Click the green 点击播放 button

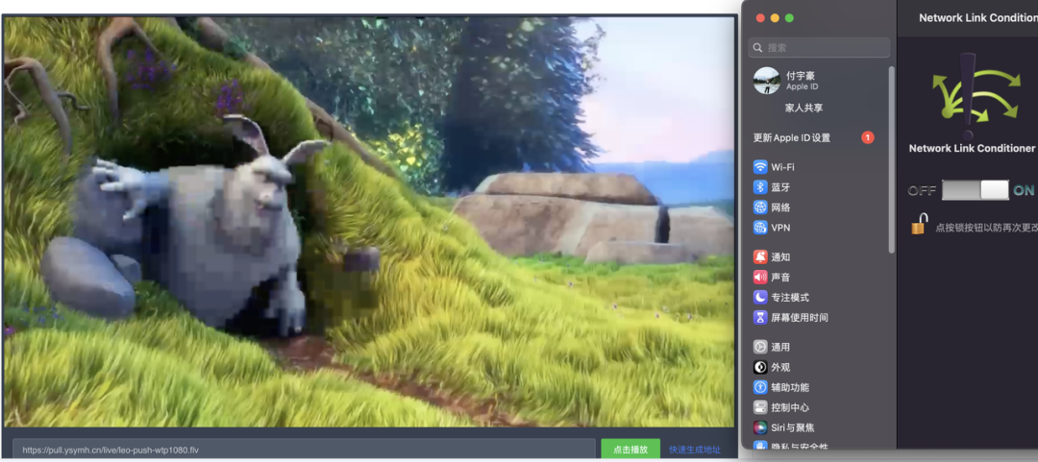pos(630,450)
